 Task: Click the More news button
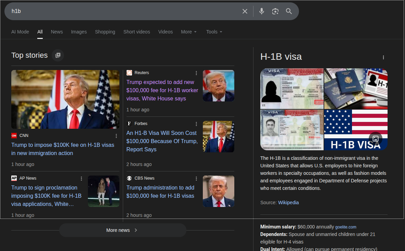coord(123,230)
